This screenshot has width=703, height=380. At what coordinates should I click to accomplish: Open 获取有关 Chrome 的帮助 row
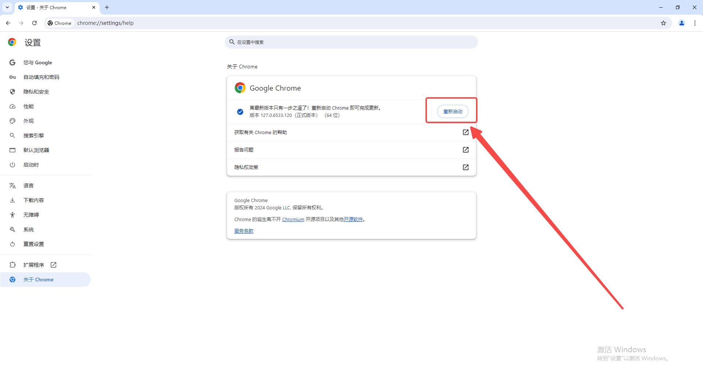click(351, 132)
